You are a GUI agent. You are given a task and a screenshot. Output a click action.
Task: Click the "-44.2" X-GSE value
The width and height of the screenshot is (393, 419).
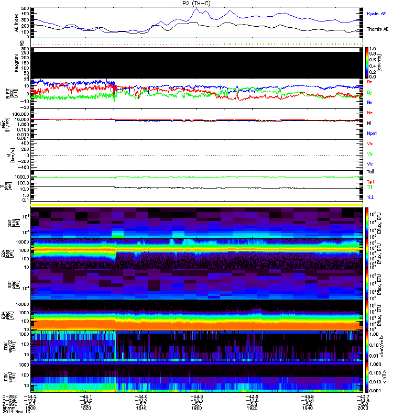click(x=30, y=397)
